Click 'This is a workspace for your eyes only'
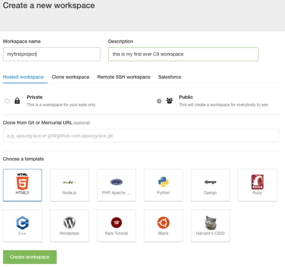Viewport: 285px width, 267px height. [61, 105]
